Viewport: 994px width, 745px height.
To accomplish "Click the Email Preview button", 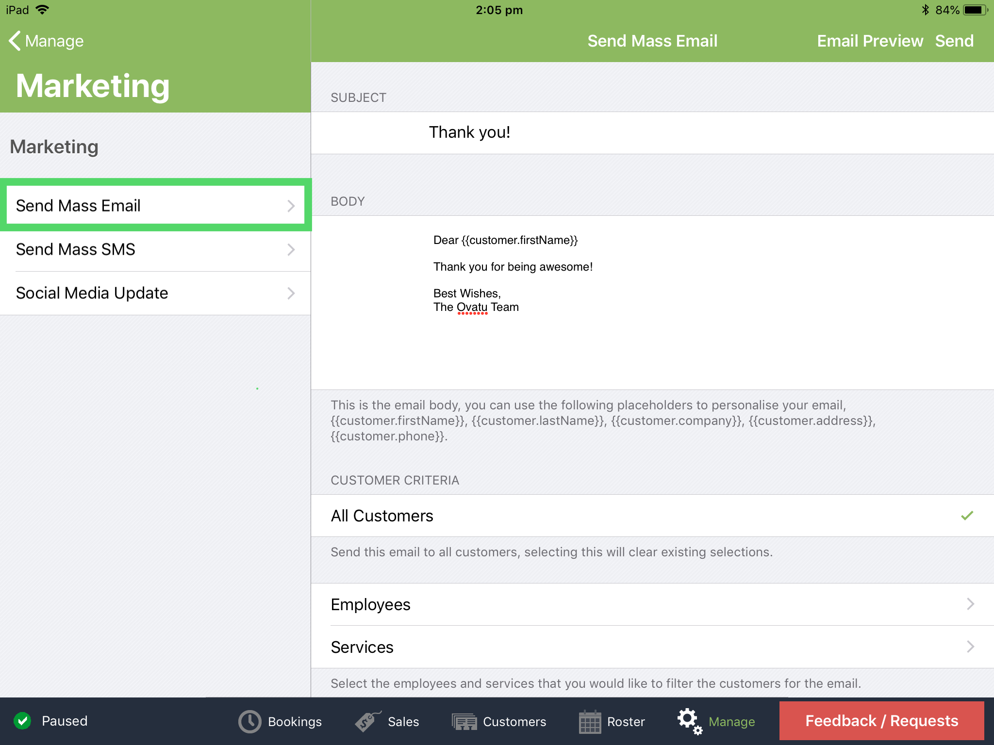I will tap(870, 41).
